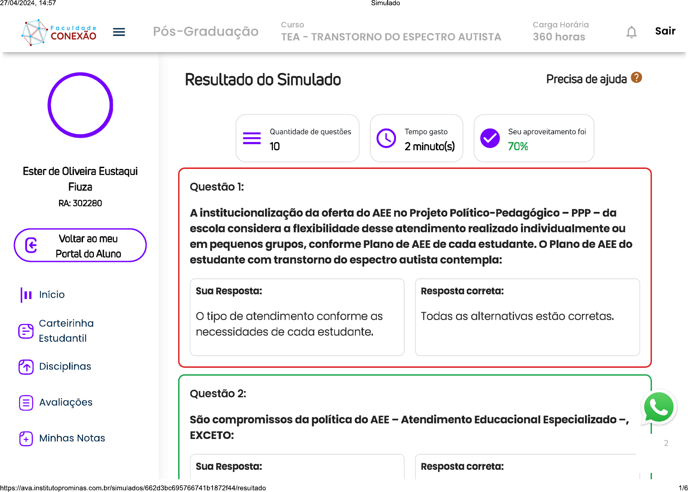Click the Questão 1 correct answer box
688x492 pixels.
point(527,317)
